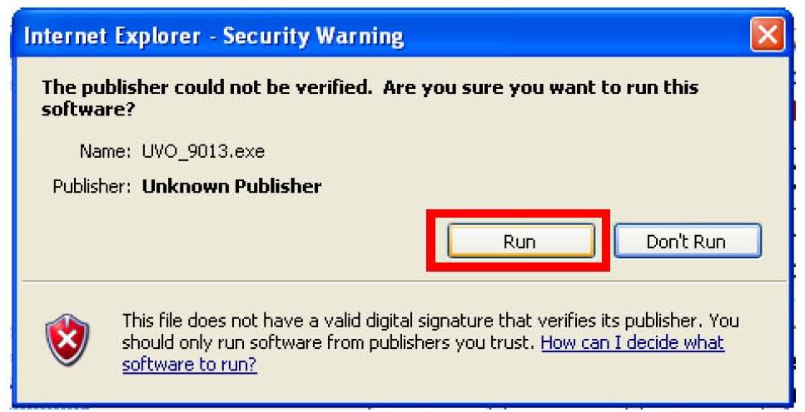Click the red highlight border around Run
The width and height of the screenshot is (805, 412).
[x=518, y=213]
